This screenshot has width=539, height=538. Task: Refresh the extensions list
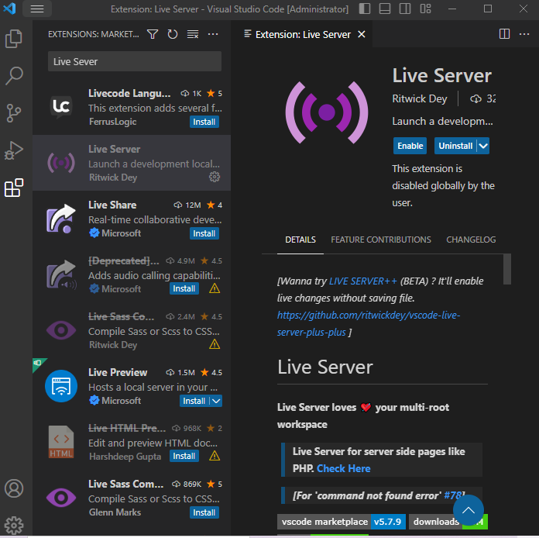pos(173,34)
